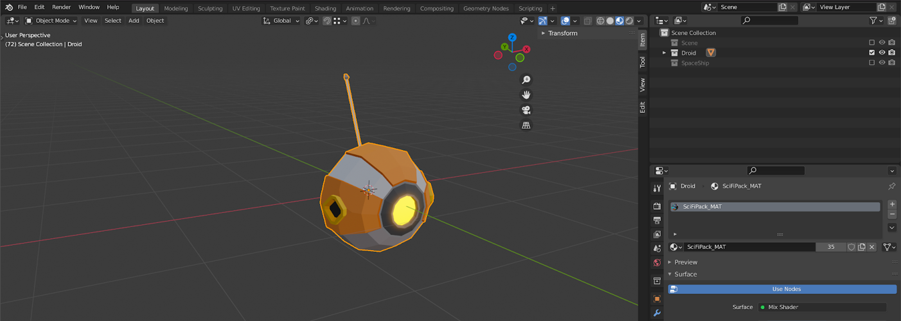The height and width of the screenshot is (321, 901).
Task: Uncheck the Droid collection checkbox
Action: pos(872,53)
